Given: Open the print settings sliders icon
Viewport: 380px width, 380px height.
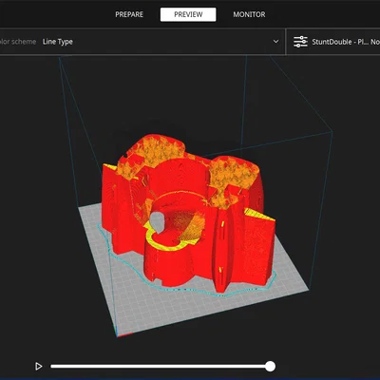Looking at the screenshot, I should [x=300, y=42].
